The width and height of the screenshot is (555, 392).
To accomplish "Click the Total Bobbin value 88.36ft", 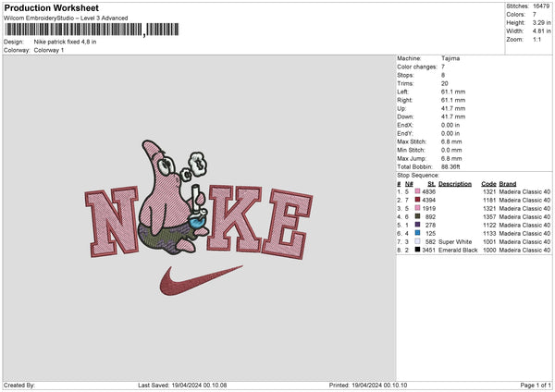I will click(x=450, y=166).
